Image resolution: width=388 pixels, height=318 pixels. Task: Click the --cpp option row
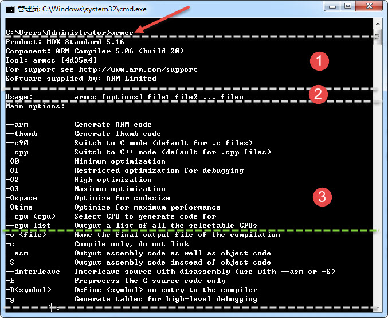pyautogui.click(x=138, y=152)
